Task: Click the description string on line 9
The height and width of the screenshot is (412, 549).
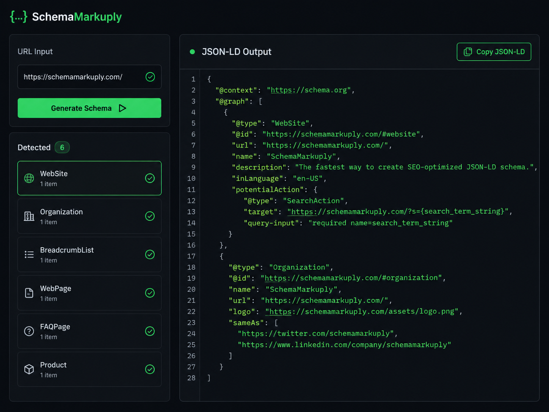Action: pyautogui.click(x=414, y=167)
